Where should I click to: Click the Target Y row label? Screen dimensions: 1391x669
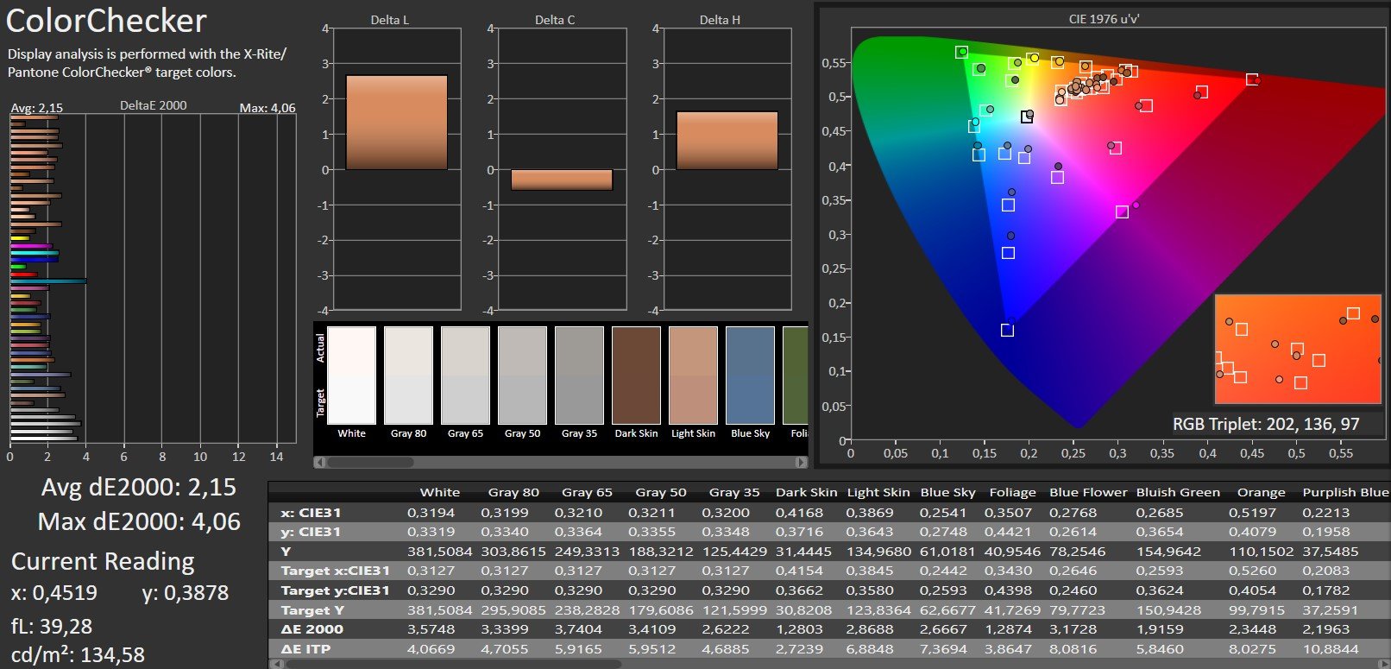(x=312, y=609)
